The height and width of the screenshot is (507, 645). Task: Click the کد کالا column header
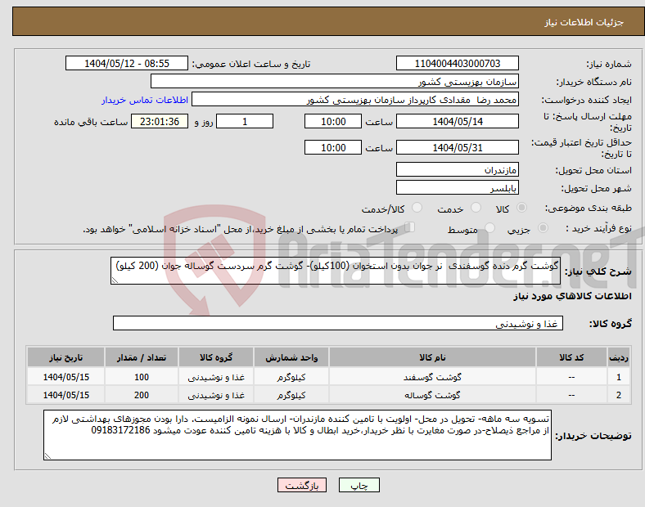point(571,357)
